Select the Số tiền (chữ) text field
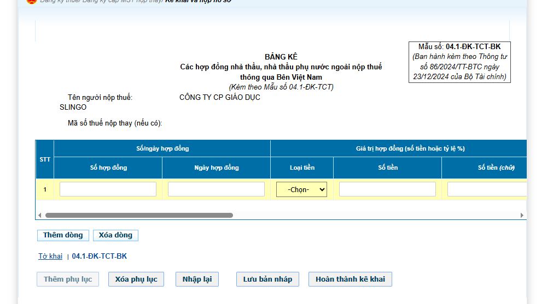This screenshot has width=553, height=304. [486, 189]
